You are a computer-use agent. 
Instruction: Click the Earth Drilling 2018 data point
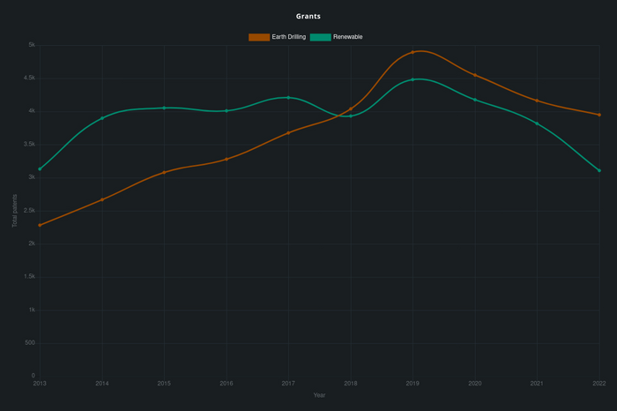pyautogui.click(x=351, y=109)
